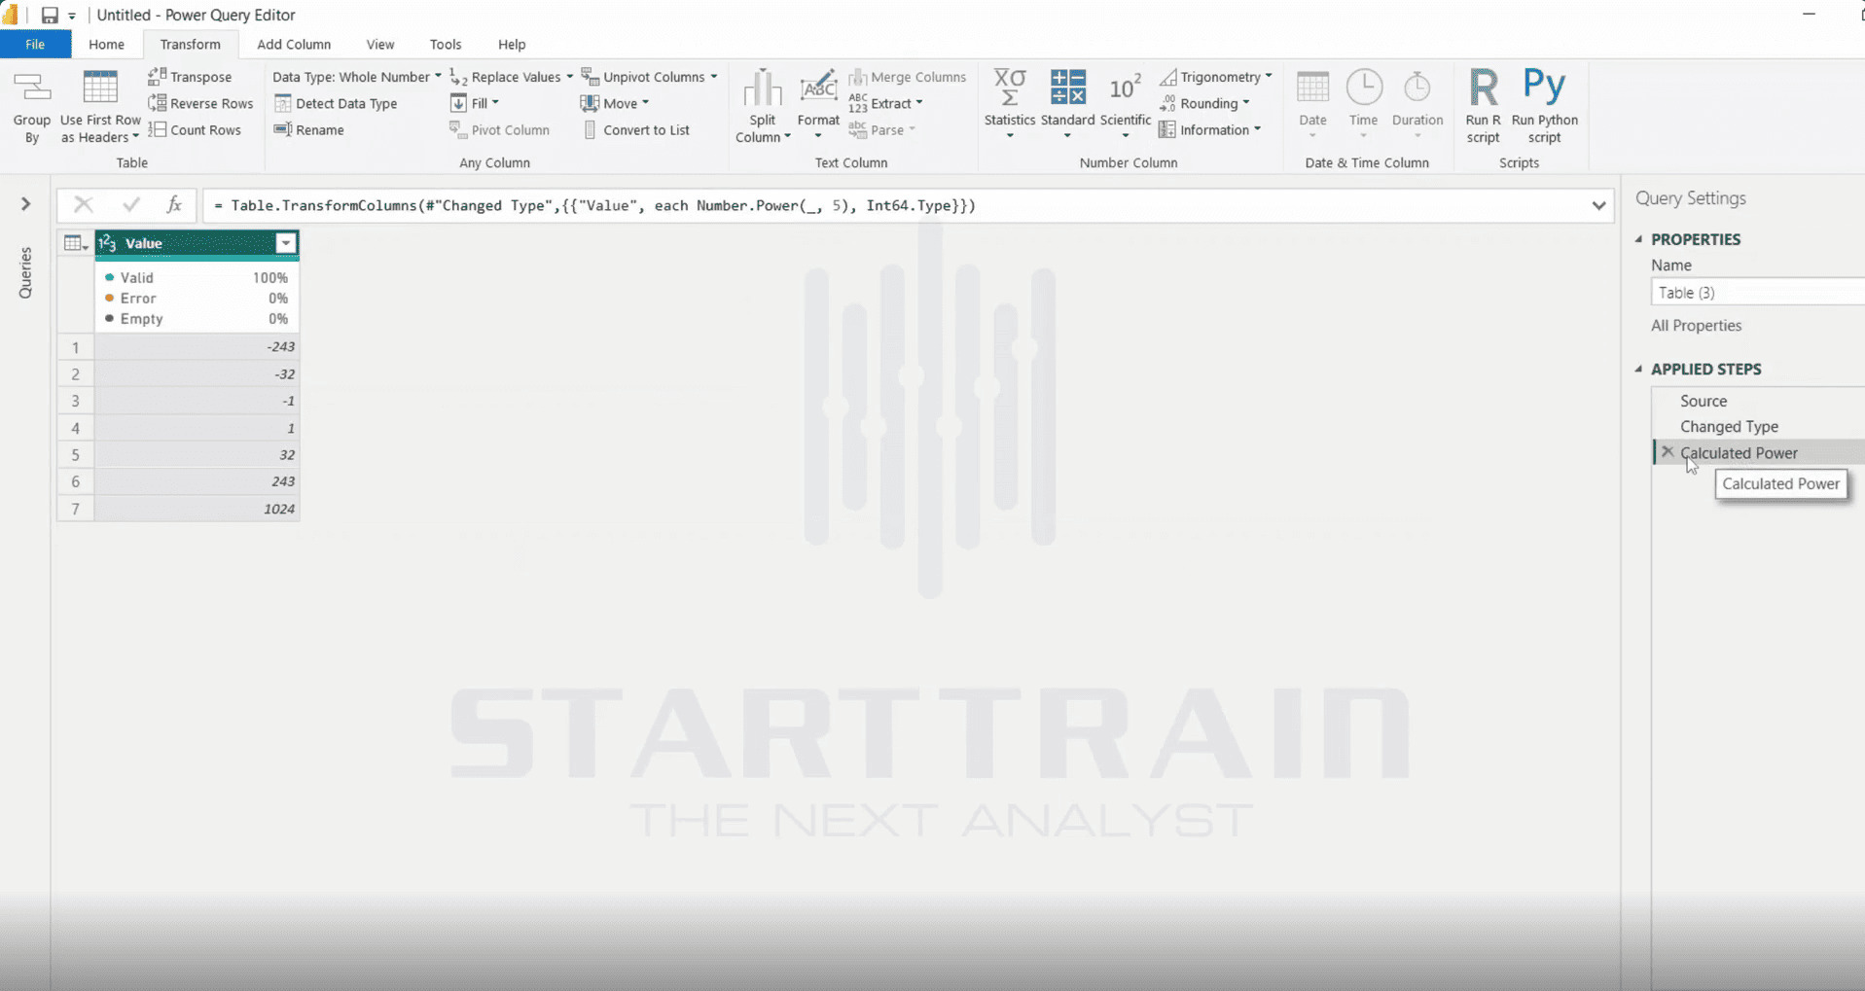Click Convert to List
Screen dimensions: 1865x991
tap(637, 129)
